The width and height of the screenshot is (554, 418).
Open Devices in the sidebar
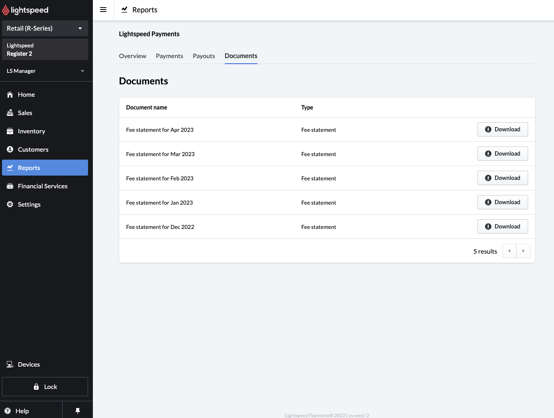coord(45,365)
